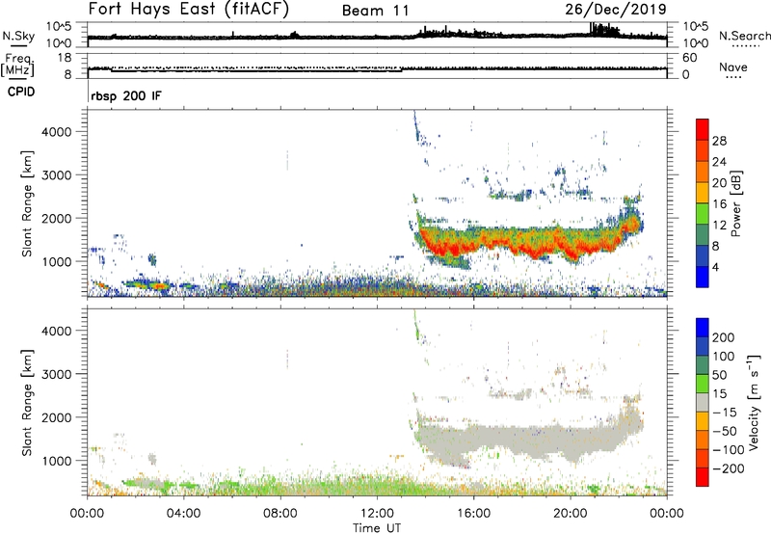The width and height of the screenshot is (771, 534).
Task: Click the "N.Search" legend label
Action: tap(744, 36)
